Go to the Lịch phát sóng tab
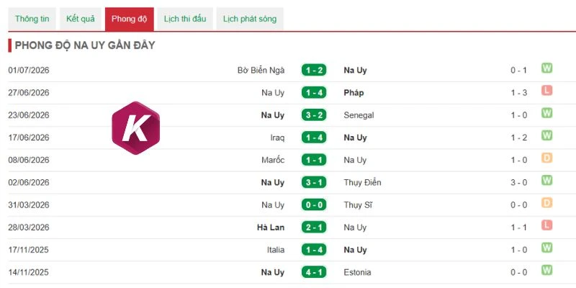Viewport: 576px width, 288px height. coord(250,19)
